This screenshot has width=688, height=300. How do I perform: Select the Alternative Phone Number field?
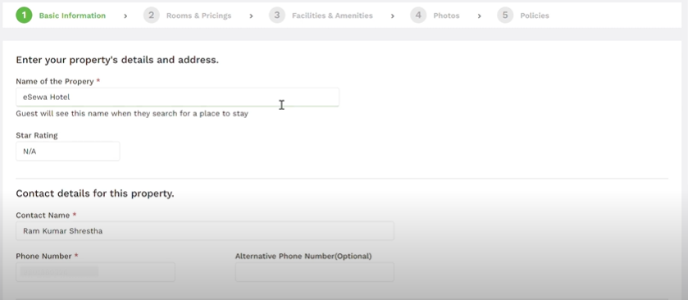(x=315, y=272)
